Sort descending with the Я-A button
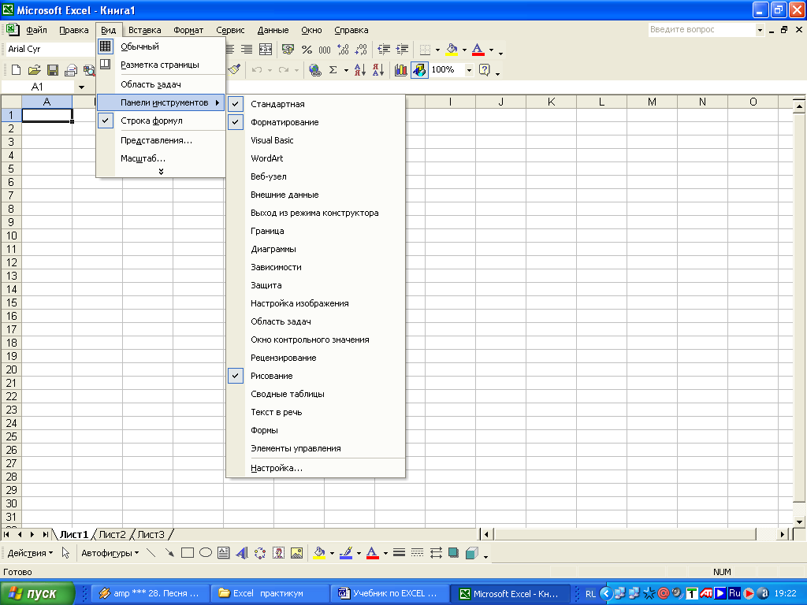The height and width of the screenshot is (605, 807). coord(378,70)
